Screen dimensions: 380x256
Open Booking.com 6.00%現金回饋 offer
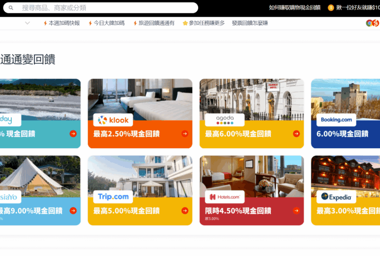coord(342,134)
